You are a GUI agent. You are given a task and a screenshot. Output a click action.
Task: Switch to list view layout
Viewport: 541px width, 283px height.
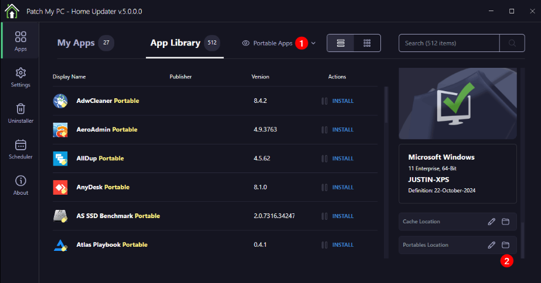pyautogui.click(x=341, y=43)
